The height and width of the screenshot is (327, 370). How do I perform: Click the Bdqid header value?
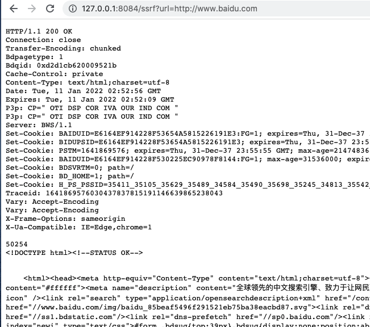coord(77,65)
